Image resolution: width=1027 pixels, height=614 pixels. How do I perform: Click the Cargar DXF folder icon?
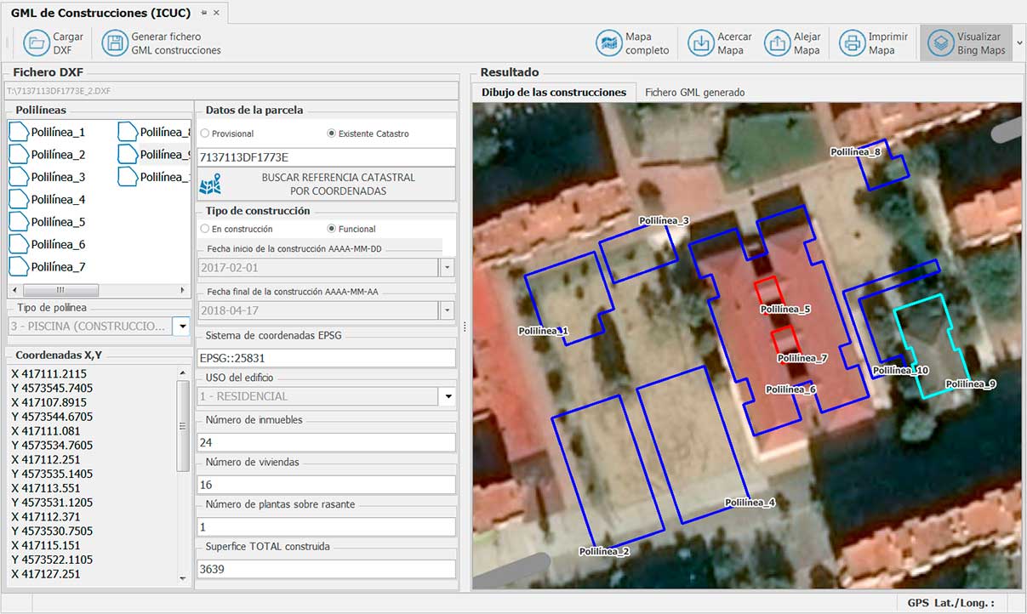point(37,43)
